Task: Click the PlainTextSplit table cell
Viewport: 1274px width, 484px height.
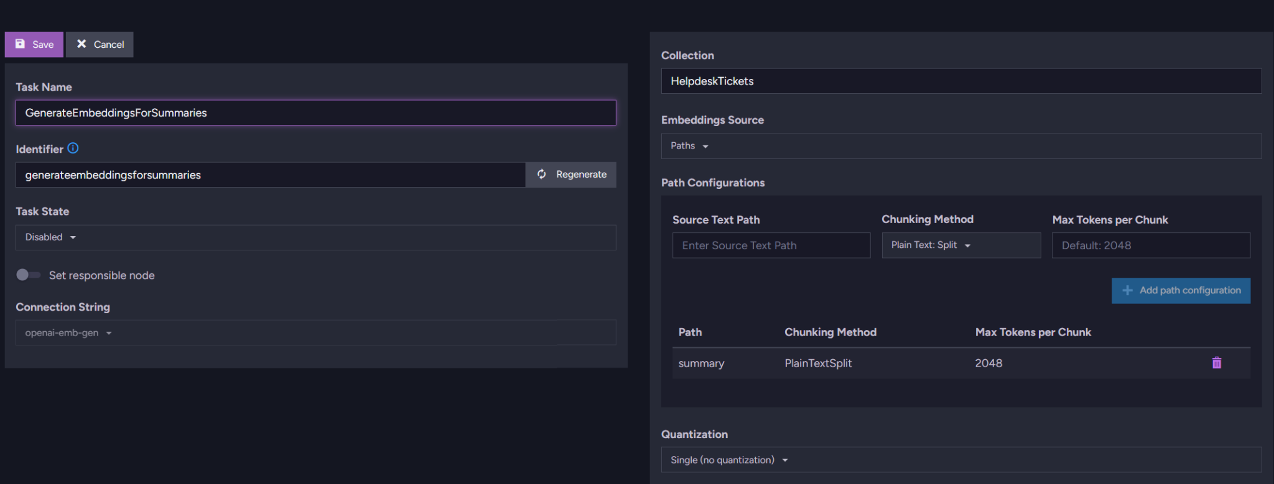Action: point(818,363)
